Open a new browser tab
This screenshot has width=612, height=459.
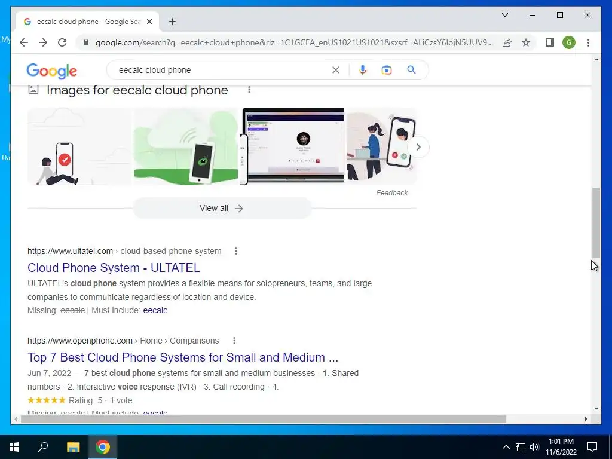tap(172, 22)
